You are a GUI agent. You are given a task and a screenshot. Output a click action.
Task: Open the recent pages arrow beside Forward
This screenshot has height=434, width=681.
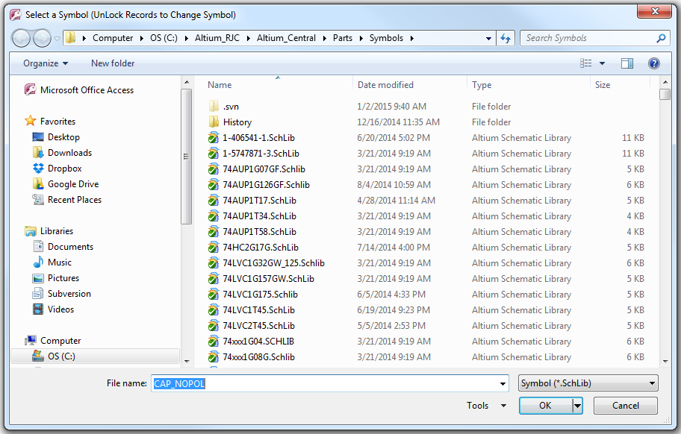tap(57, 39)
